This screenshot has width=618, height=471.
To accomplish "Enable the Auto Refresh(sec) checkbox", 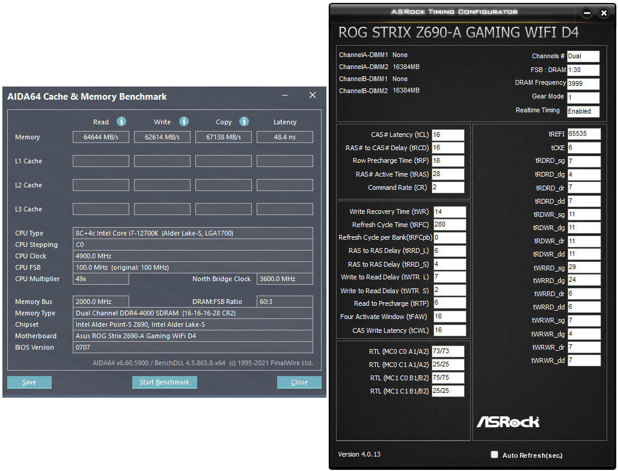I will (494, 454).
